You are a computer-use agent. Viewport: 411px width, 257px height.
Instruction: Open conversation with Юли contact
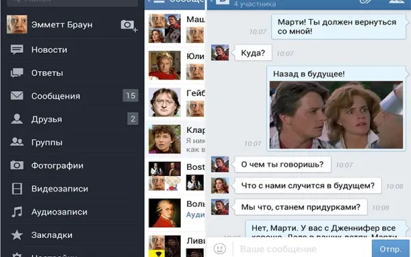(x=175, y=65)
